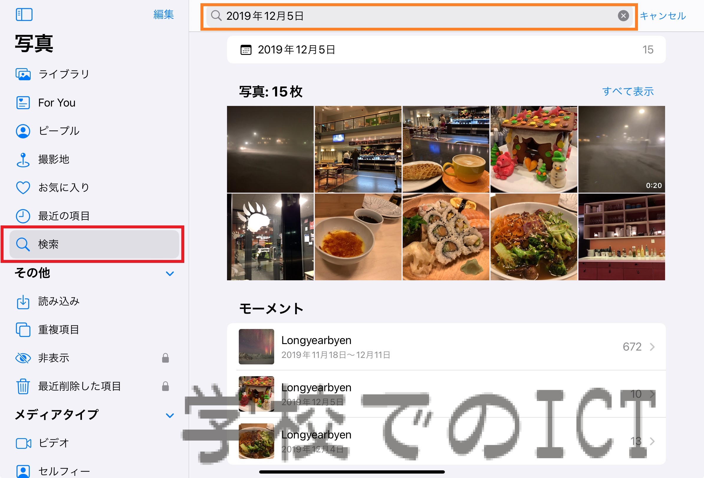Open the ピープル people icon

click(23, 131)
